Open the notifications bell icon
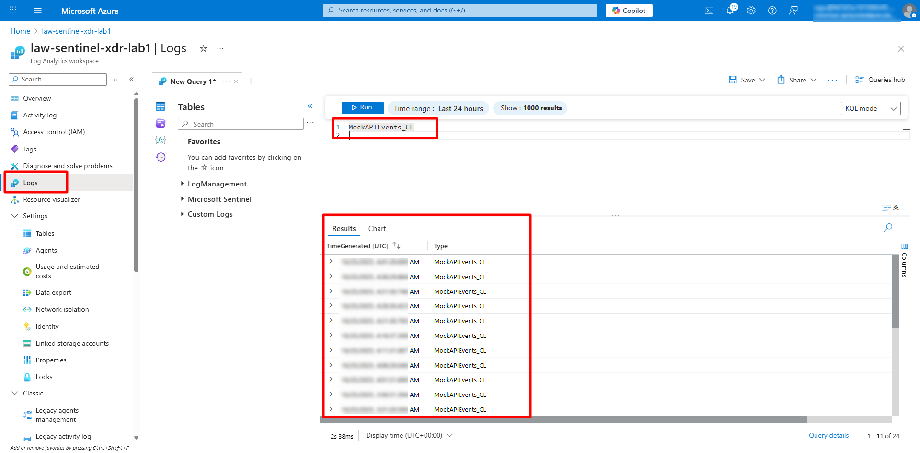 click(x=730, y=11)
